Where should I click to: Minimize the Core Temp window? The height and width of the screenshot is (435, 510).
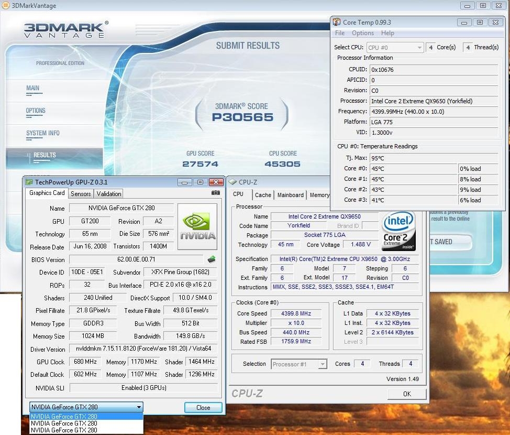tap(464, 23)
